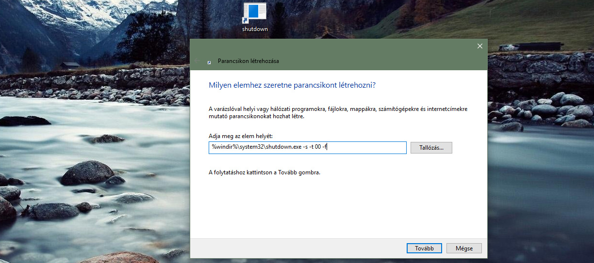Click the 'Adja meg az elem helyét' label
Viewport: 594px width, 263px height.
241,136
